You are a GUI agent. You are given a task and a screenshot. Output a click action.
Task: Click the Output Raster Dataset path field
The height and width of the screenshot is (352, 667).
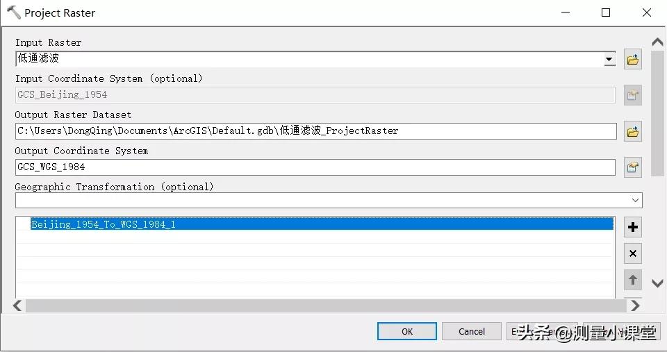[315, 131]
